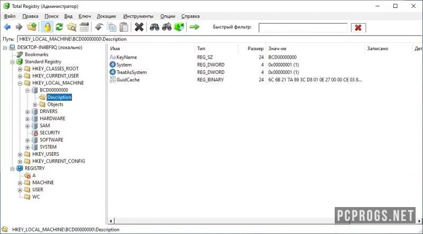The height and width of the screenshot is (234, 423).
Task: Click the first binoculars Find icon
Action: coord(154,27)
